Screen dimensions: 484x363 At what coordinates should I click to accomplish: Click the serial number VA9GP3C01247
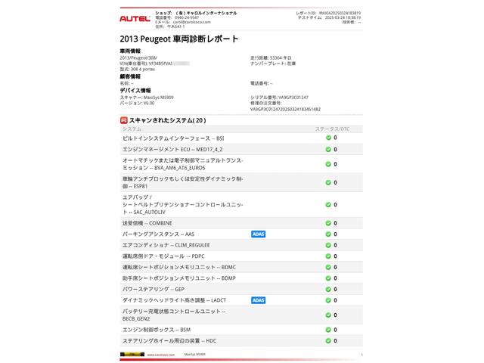(293, 98)
